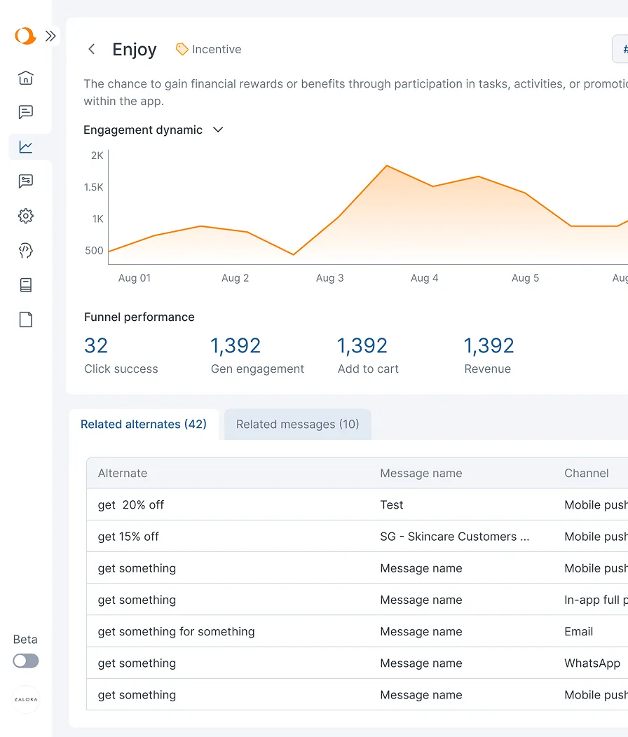Open the documentation book icon
Screen dimensions: 628x737
25,284
